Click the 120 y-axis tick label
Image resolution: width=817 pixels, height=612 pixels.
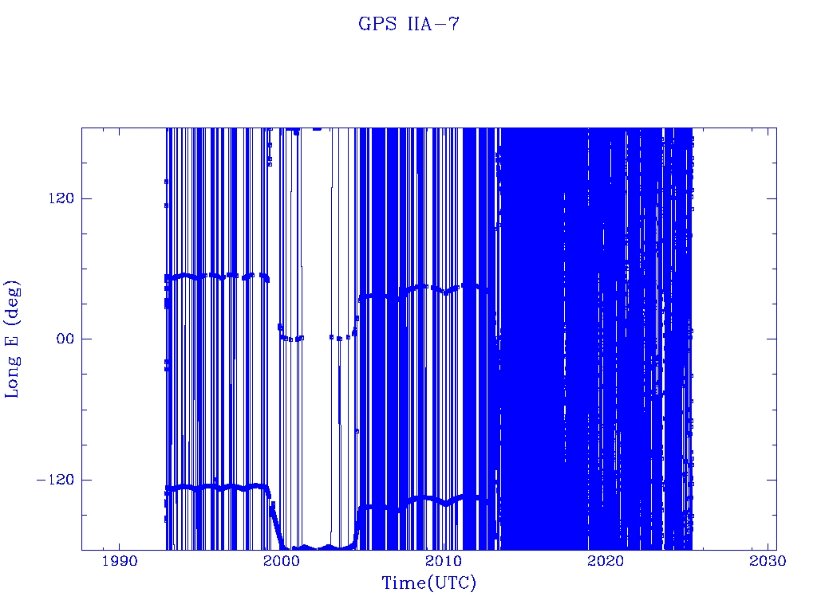[61, 198]
